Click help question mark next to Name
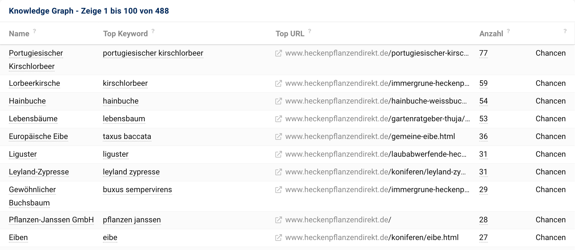The width and height of the screenshot is (575, 250). (35, 31)
